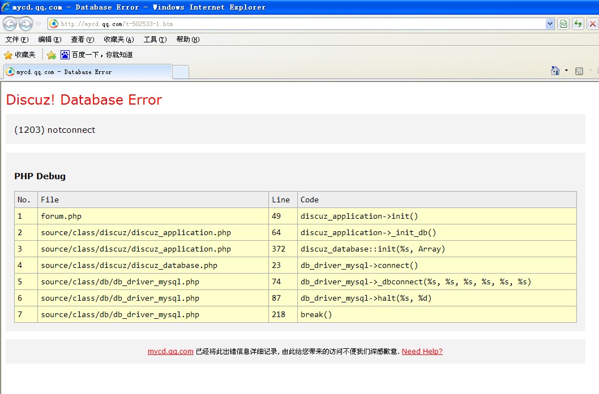Open the 文件(F) menu
The image size is (599, 394).
point(17,39)
